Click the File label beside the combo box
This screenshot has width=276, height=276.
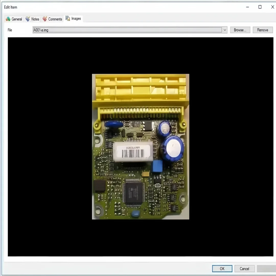pos(10,30)
